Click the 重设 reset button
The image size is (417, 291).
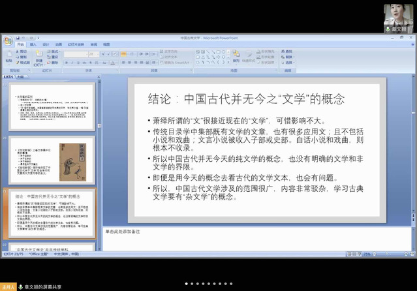tap(54, 56)
